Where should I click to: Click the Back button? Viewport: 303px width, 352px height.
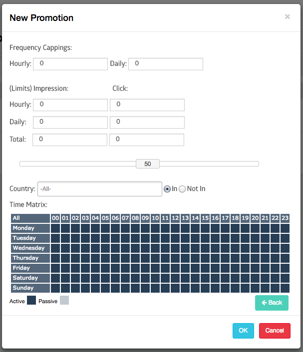pos(272,303)
